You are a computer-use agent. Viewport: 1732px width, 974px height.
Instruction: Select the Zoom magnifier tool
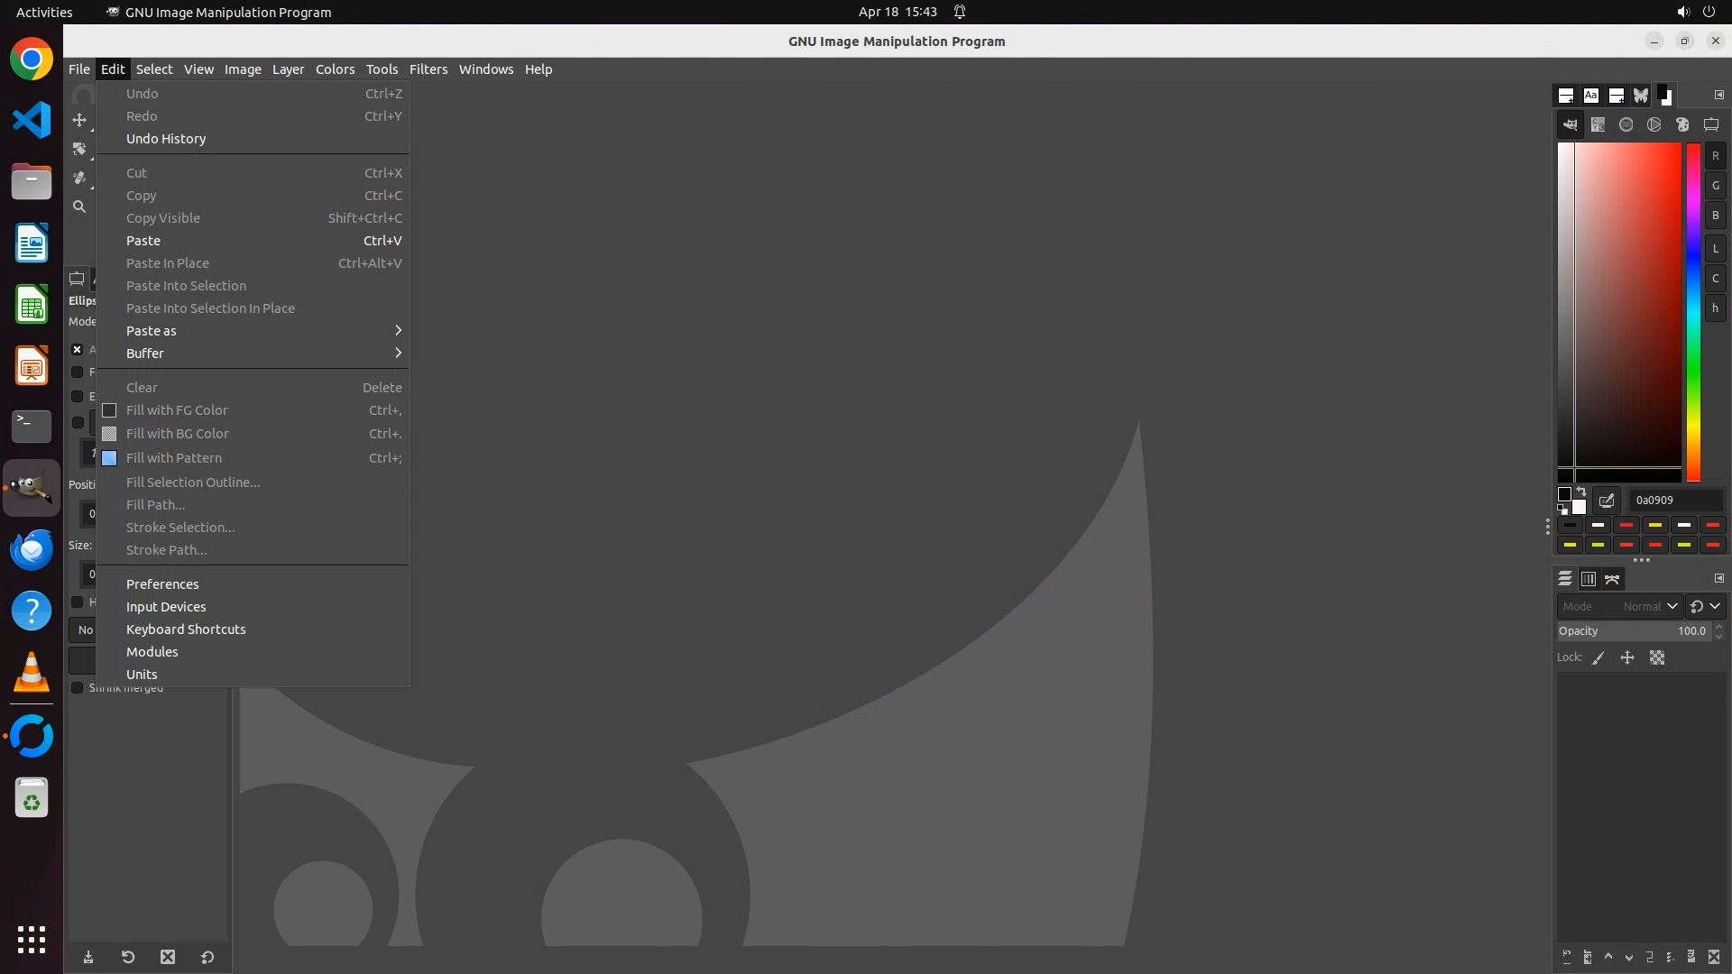(79, 207)
